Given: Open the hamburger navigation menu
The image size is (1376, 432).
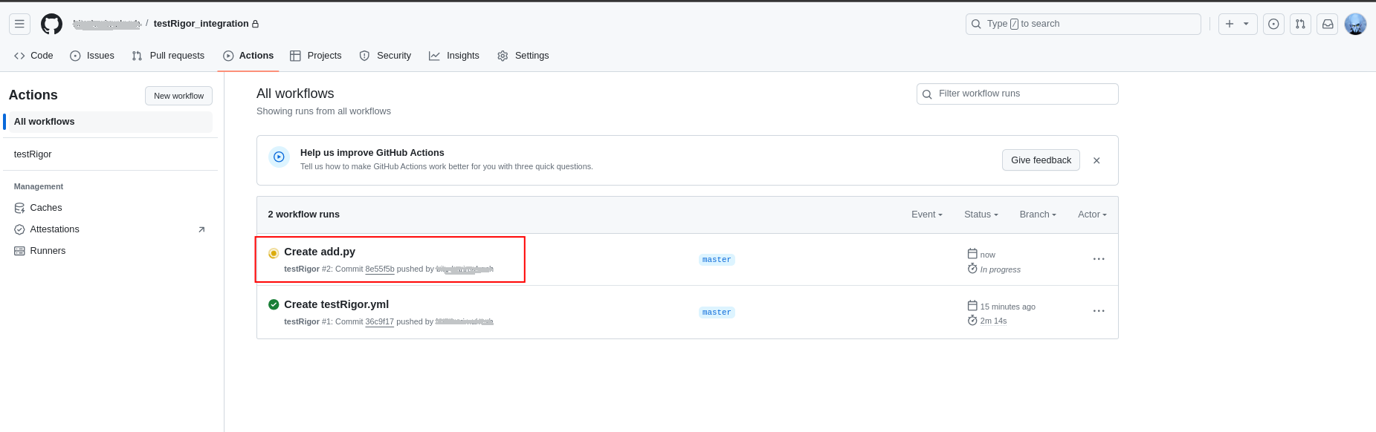Looking at the screenshot, I should tap(20, 24).
